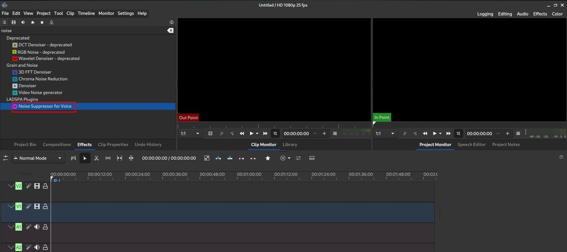Image resolution: width=567 pixels, height=252 pixels.
Task: Toggle effect description info icon
Action: (172, 22)
